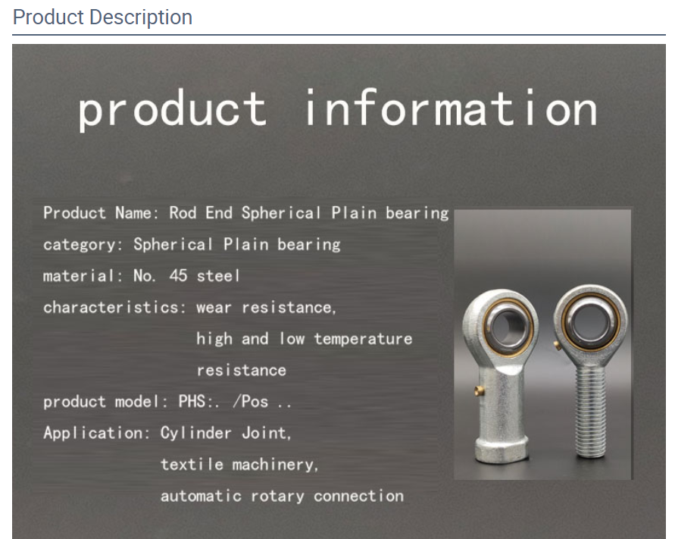The width and height of the screenshot is (675, 539).
Task: Click the Product Description heading
Action: pyautogui.click(x=102, y=17)
